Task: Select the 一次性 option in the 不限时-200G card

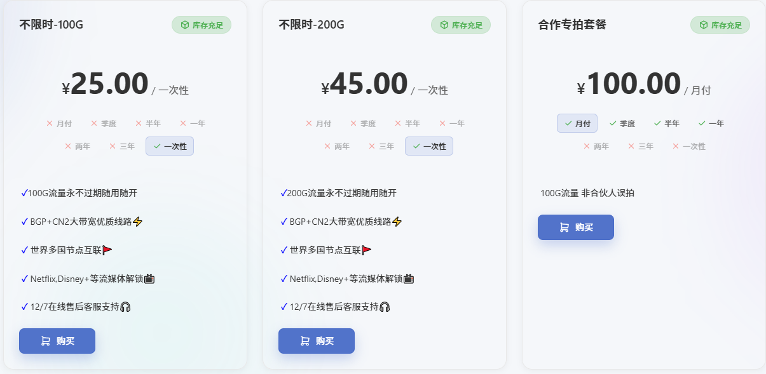Action: tap(429, 146)
